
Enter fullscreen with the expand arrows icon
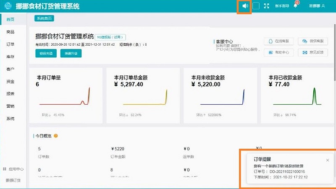266,6
